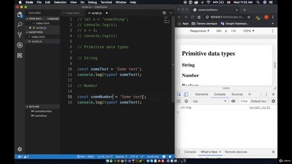The height and width of the screenshot is (164, 292).
Task: Click the Chrome address bar
Action: pyautogui.click(x=227, y=17)
